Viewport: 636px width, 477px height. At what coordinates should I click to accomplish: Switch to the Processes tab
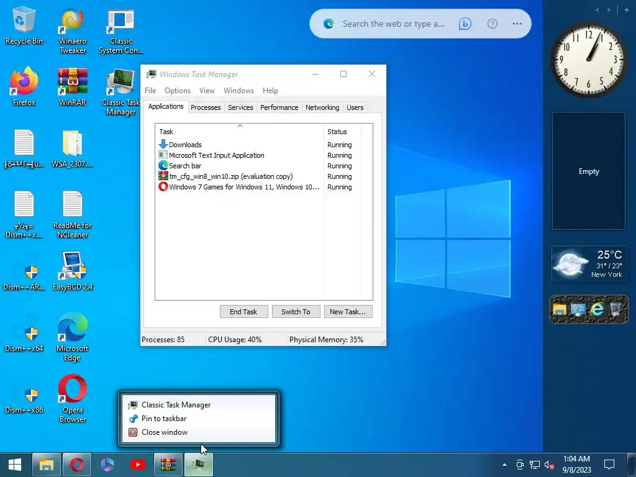click(x=206, y=107)
